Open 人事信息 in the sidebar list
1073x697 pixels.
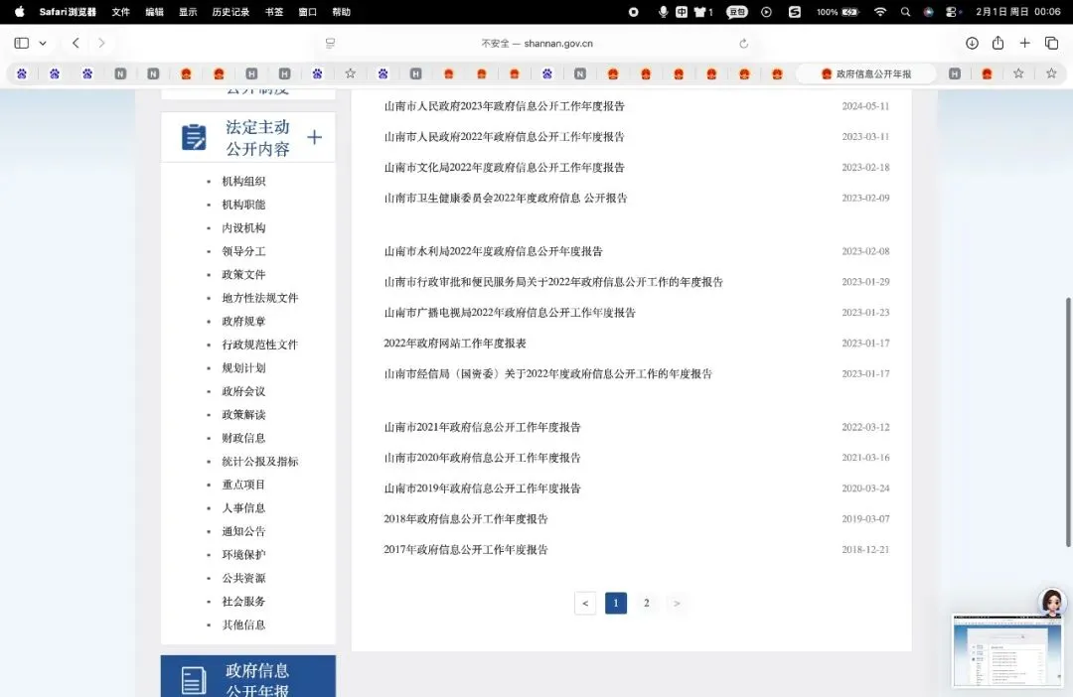[243, 507]
